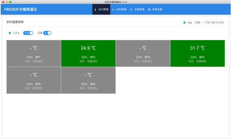Click 标定 under CH1 #P1 tile

(x=27, y=61)
